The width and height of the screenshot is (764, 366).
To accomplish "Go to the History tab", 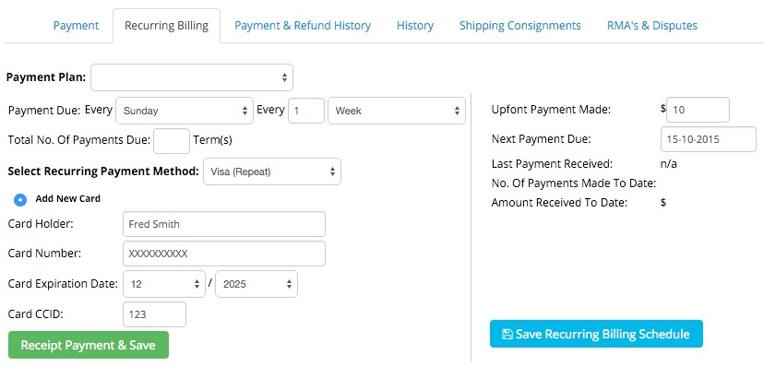I will coord(415,25).
